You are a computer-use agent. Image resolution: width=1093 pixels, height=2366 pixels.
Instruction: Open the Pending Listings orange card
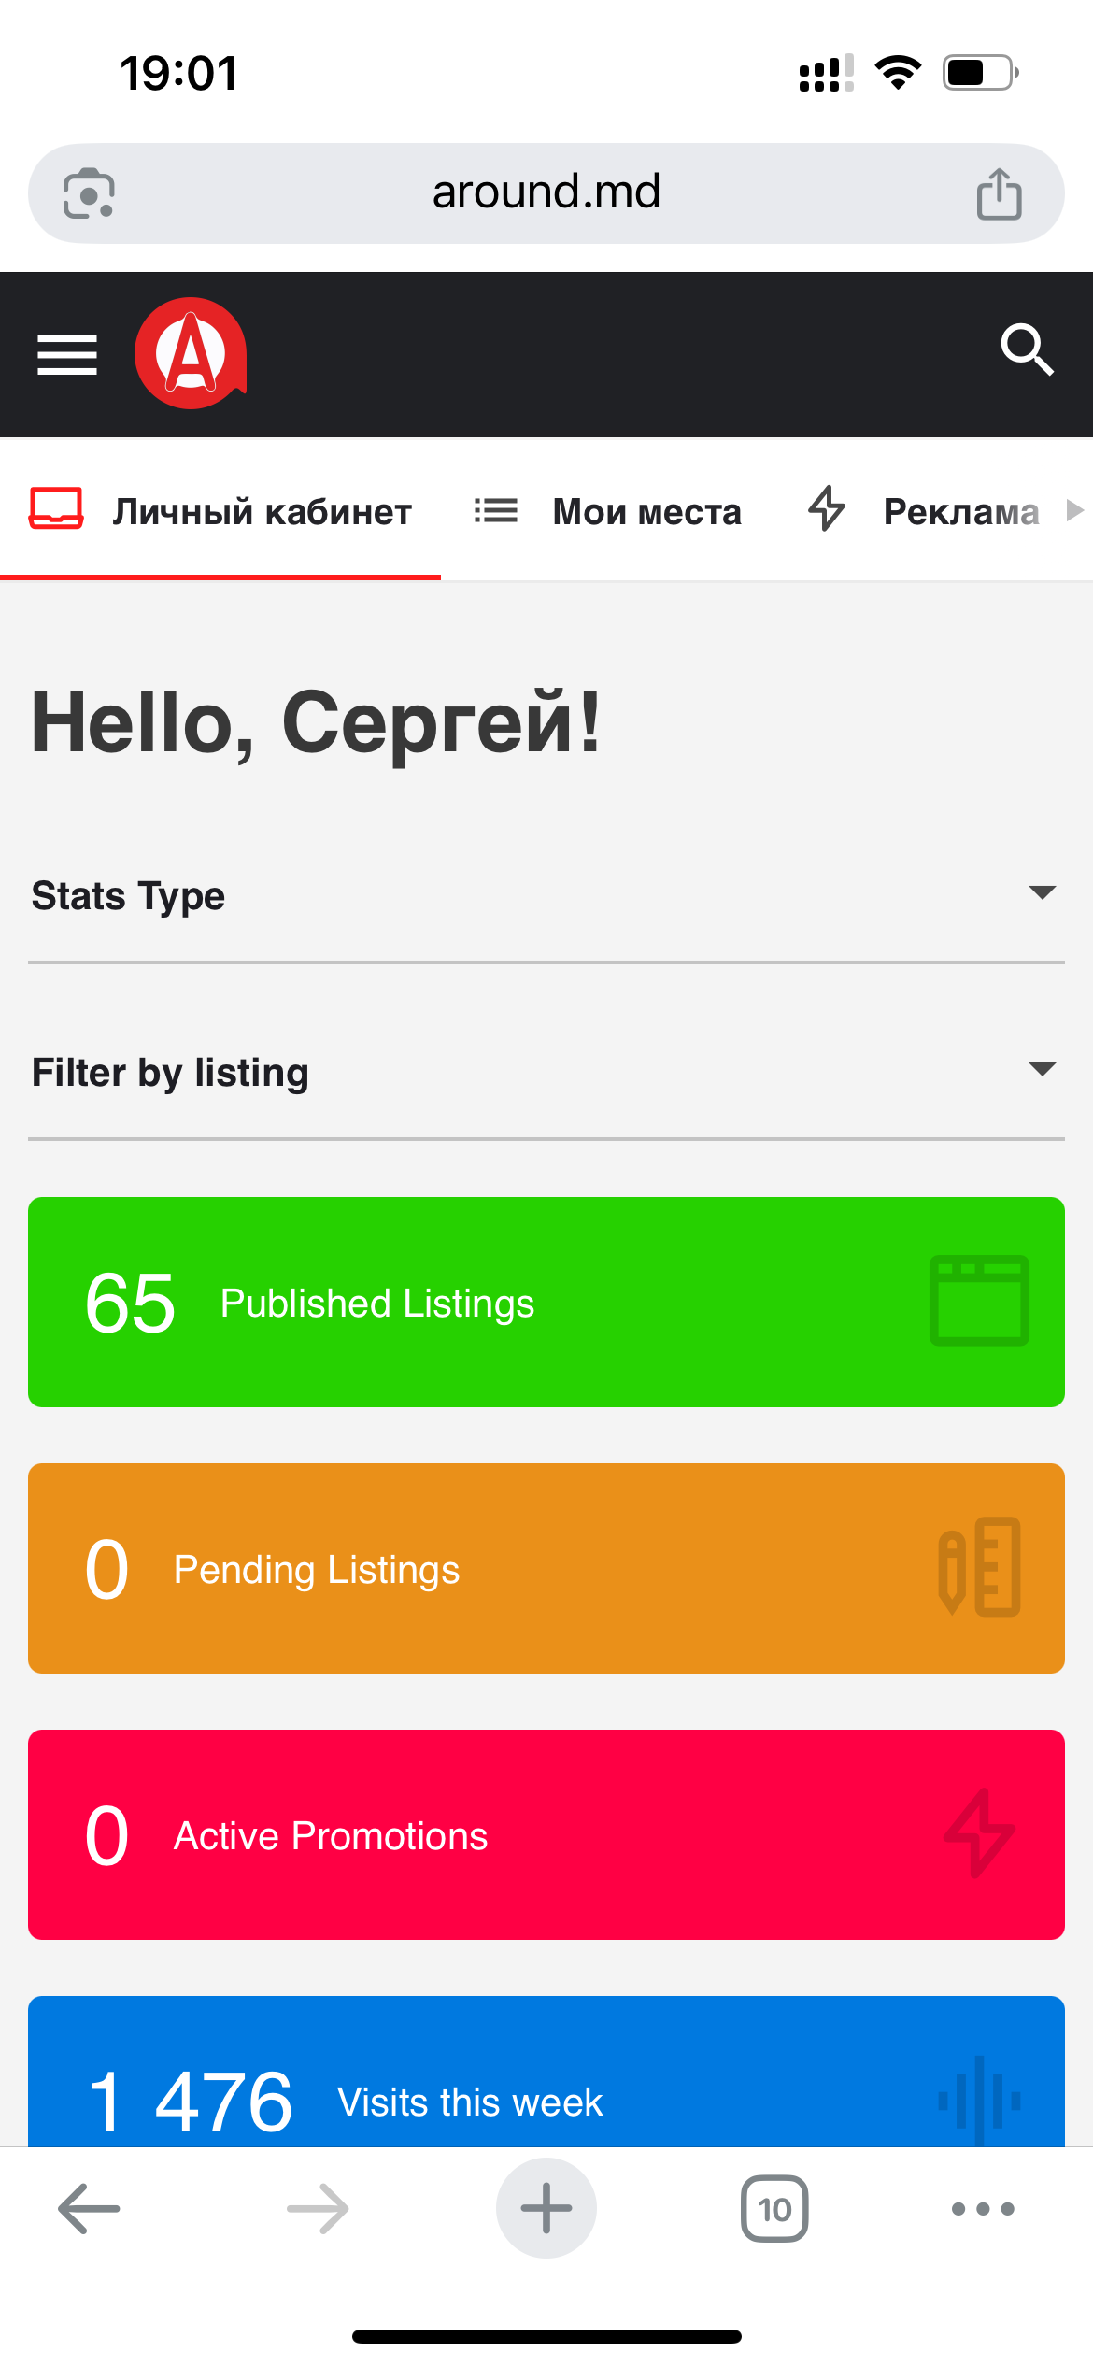pos(546,1568)
